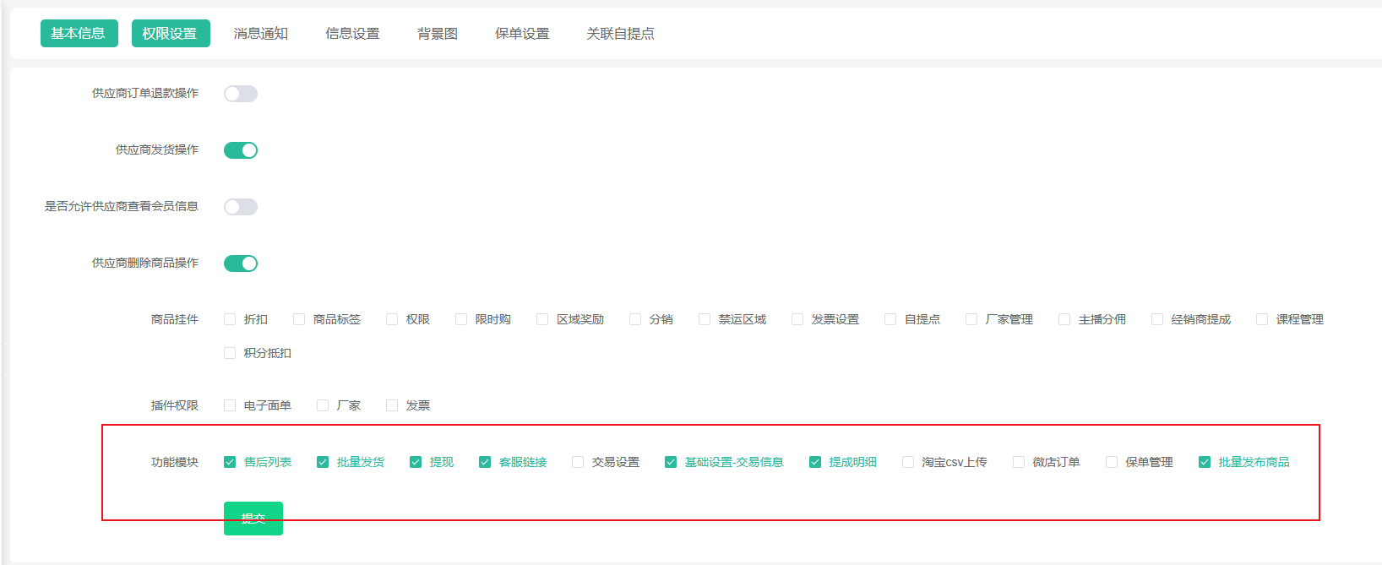Screen dimensions: 1382x565
Task: Tick the 限时购 checkbox
Action: (461, 319)
